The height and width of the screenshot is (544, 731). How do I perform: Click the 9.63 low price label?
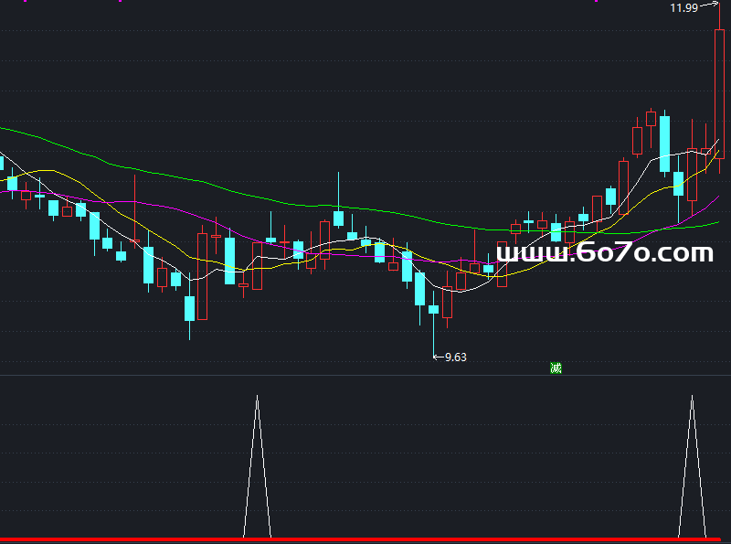455,357
